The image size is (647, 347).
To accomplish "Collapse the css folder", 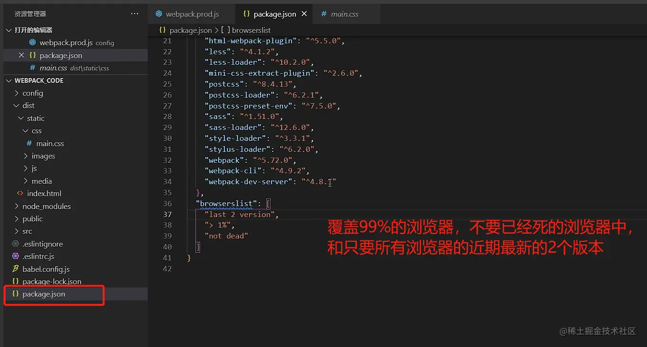I will coord(26,130).
